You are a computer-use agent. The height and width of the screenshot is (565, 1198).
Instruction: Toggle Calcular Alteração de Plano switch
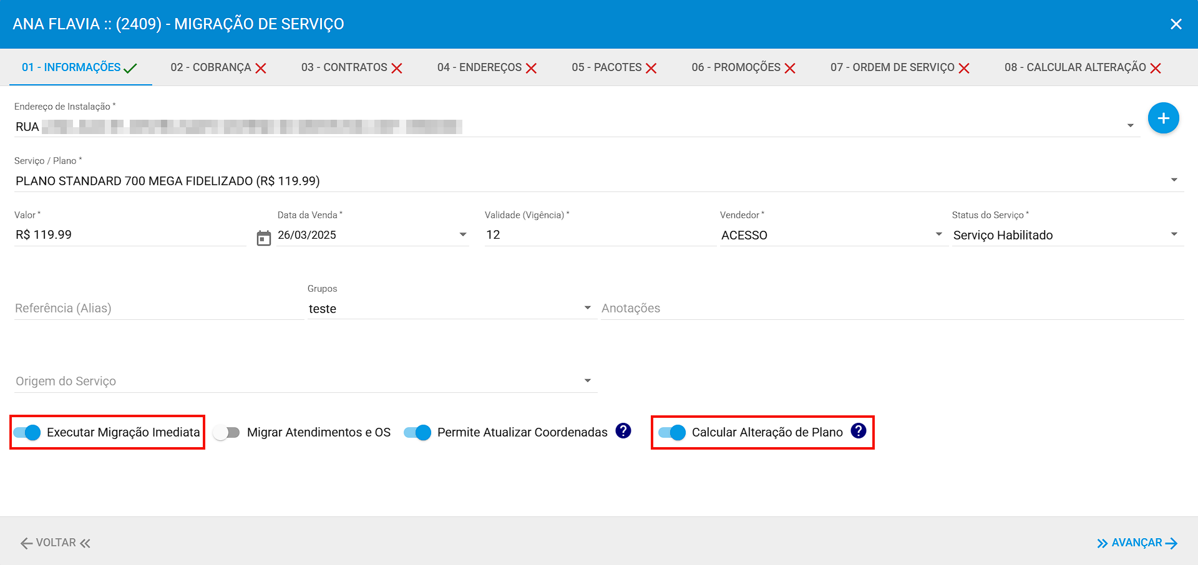point(672,432)
